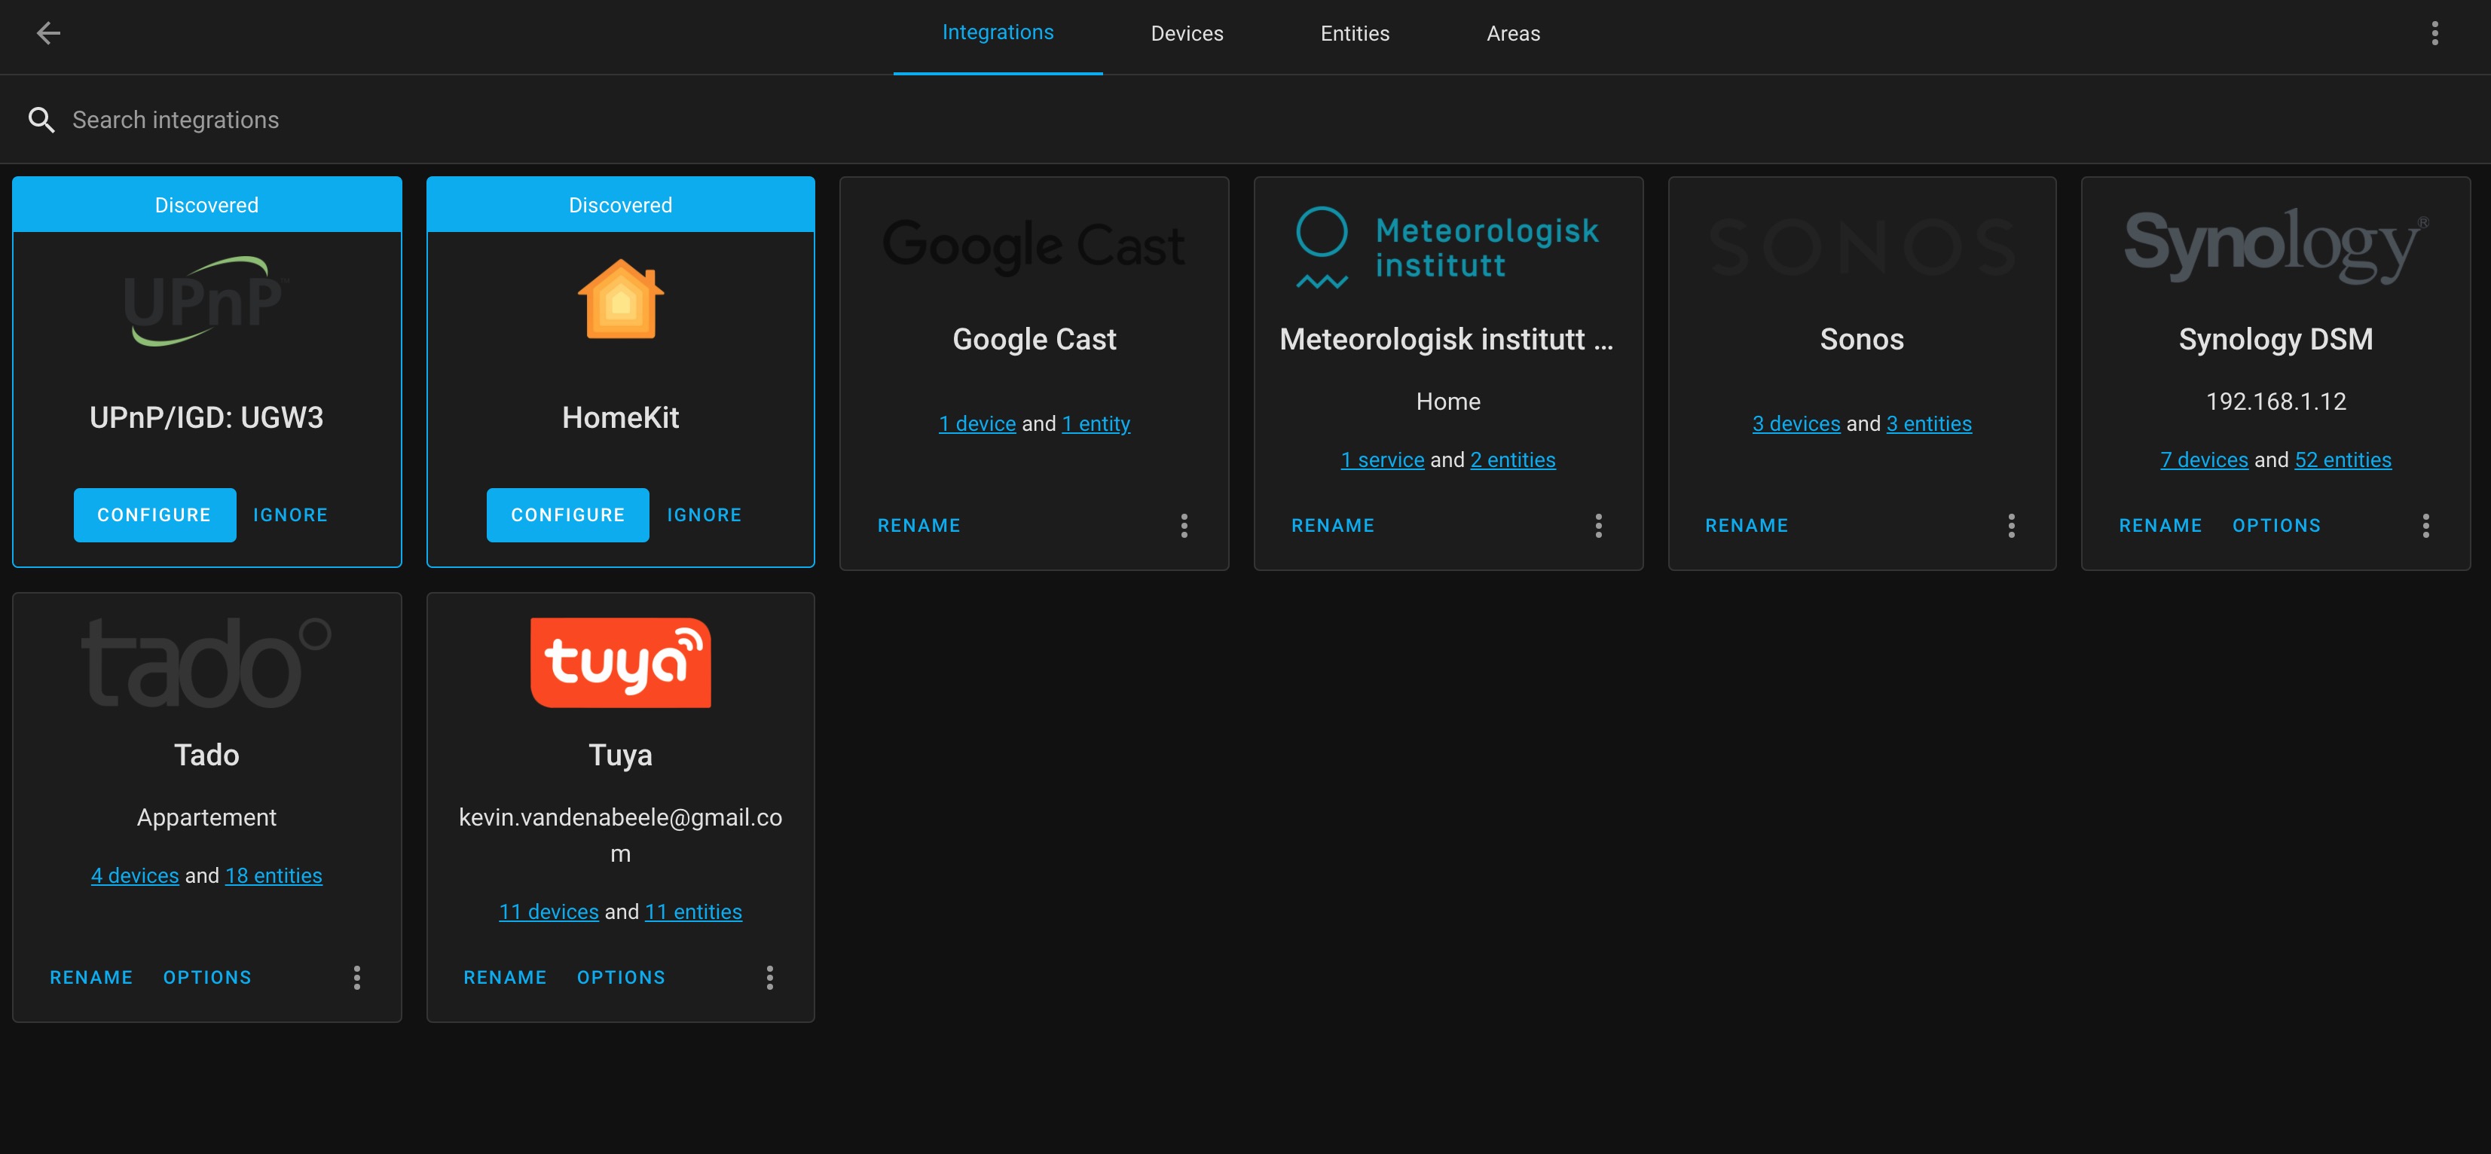Open Synology DSM's 52 entities link
The height and width of the screenshot is (1154, 2491).
click(x=2342, y=460)
